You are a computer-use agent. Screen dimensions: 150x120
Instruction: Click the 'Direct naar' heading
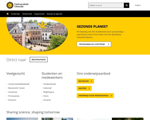(x=16, y=60)
